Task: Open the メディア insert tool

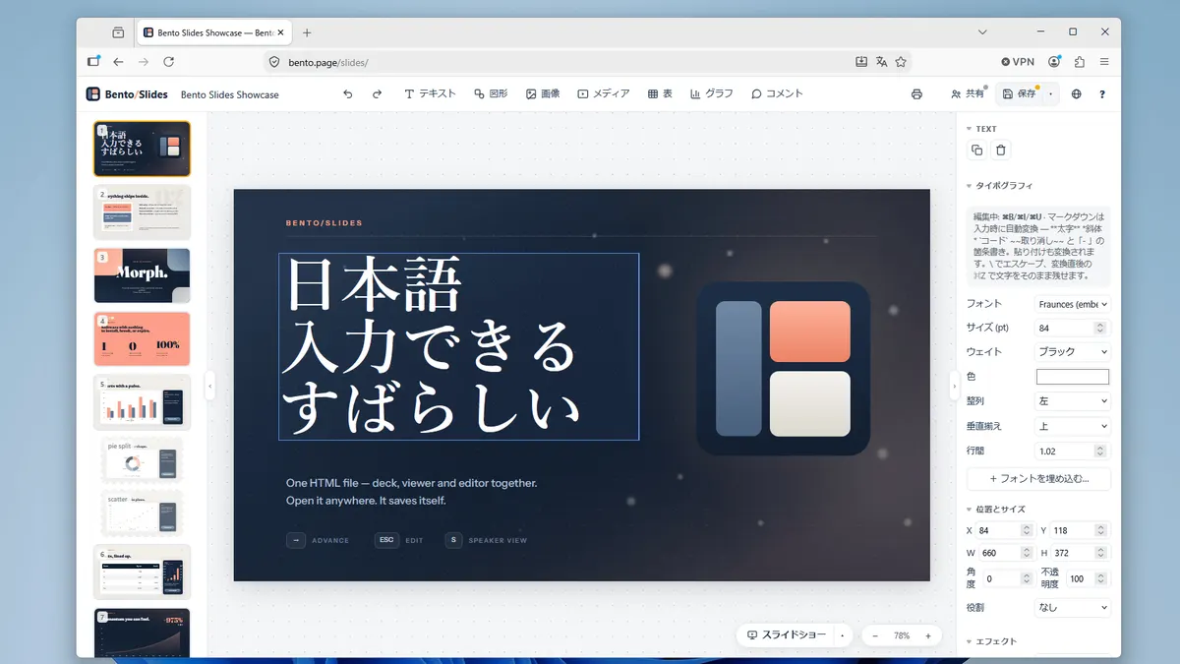Action: (604, 94)
